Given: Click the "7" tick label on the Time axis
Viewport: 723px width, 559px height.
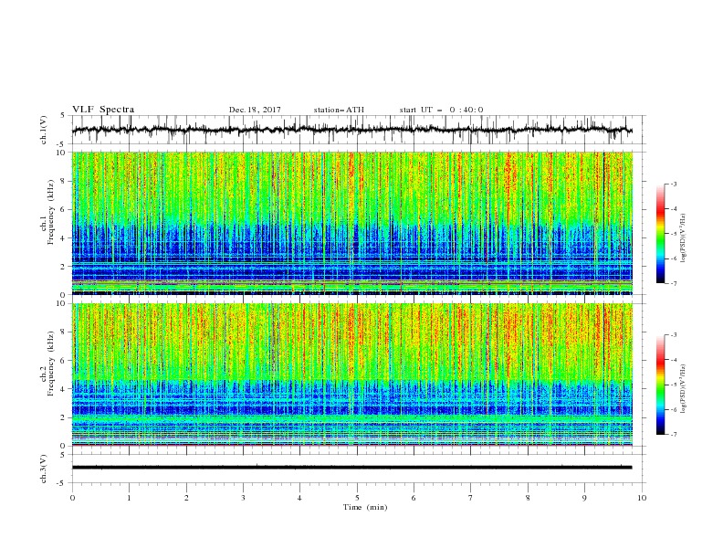Looking at the screenshot, I should click(471, 498).
